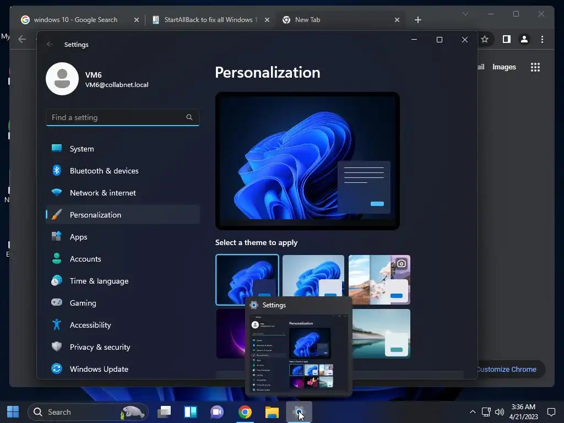Open Task View on the taskbar

tap(164, 412)
